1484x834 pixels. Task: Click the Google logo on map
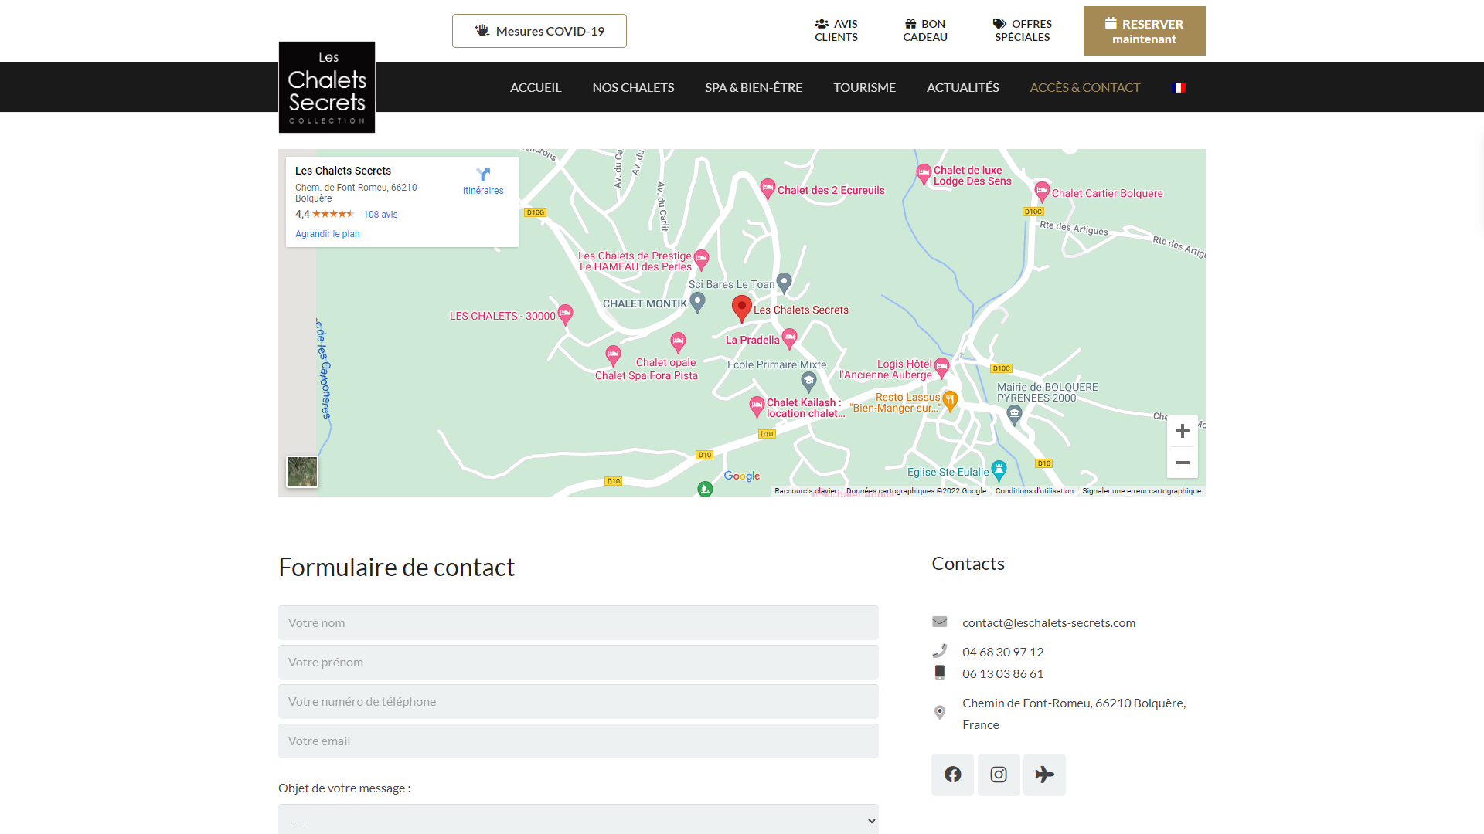(x=742, y=476)
